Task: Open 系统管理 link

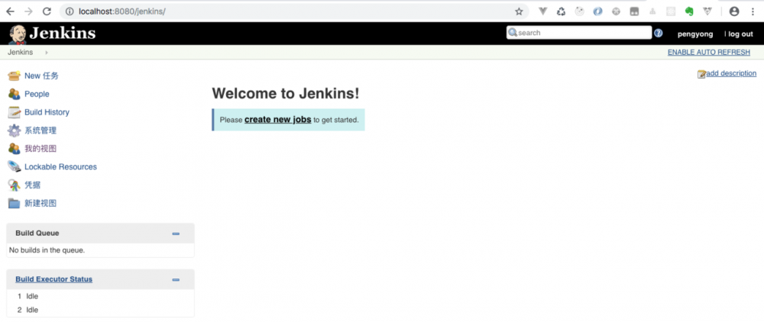Action: click(x=40, y=130)
